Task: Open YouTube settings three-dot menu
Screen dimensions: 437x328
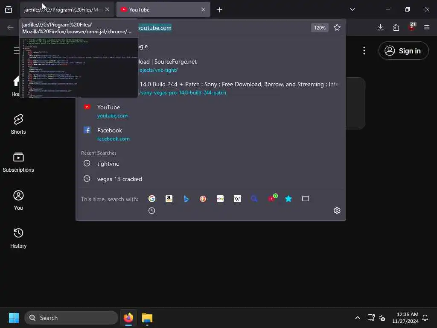Action: pyautogui.click(x=364, y=51)
